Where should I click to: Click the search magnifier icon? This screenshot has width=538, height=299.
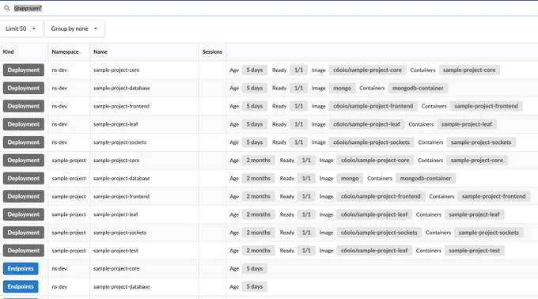click(6, 8)
